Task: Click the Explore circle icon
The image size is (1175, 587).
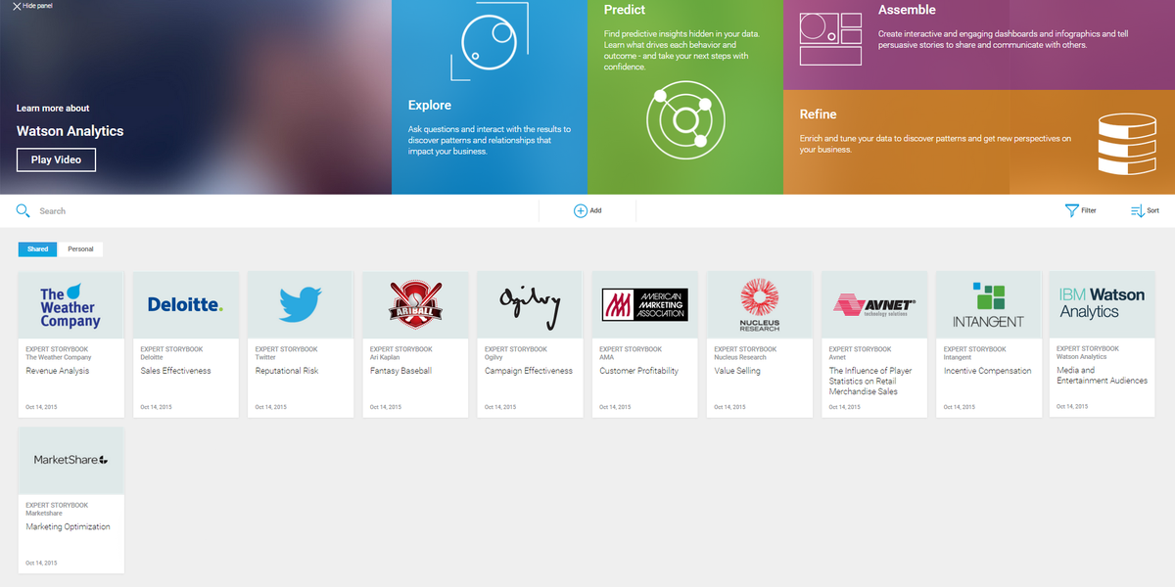Action: coord(488,41)
